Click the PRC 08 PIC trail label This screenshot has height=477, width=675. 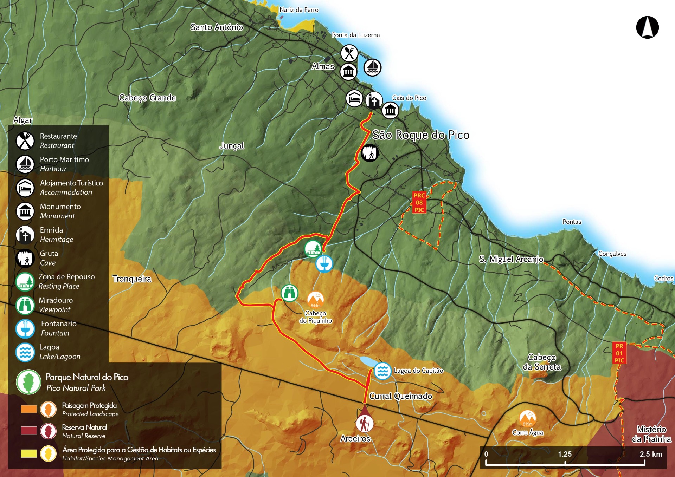[x=419, y=203]
